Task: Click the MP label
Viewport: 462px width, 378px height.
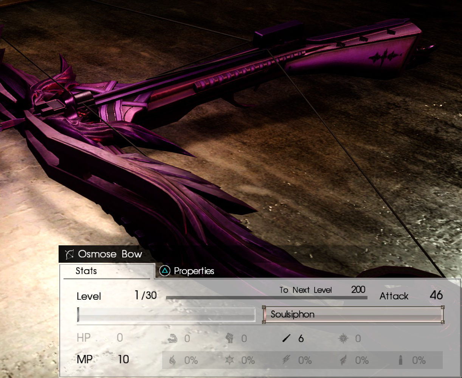Action: pyautogui.click(x=85, y=359)
